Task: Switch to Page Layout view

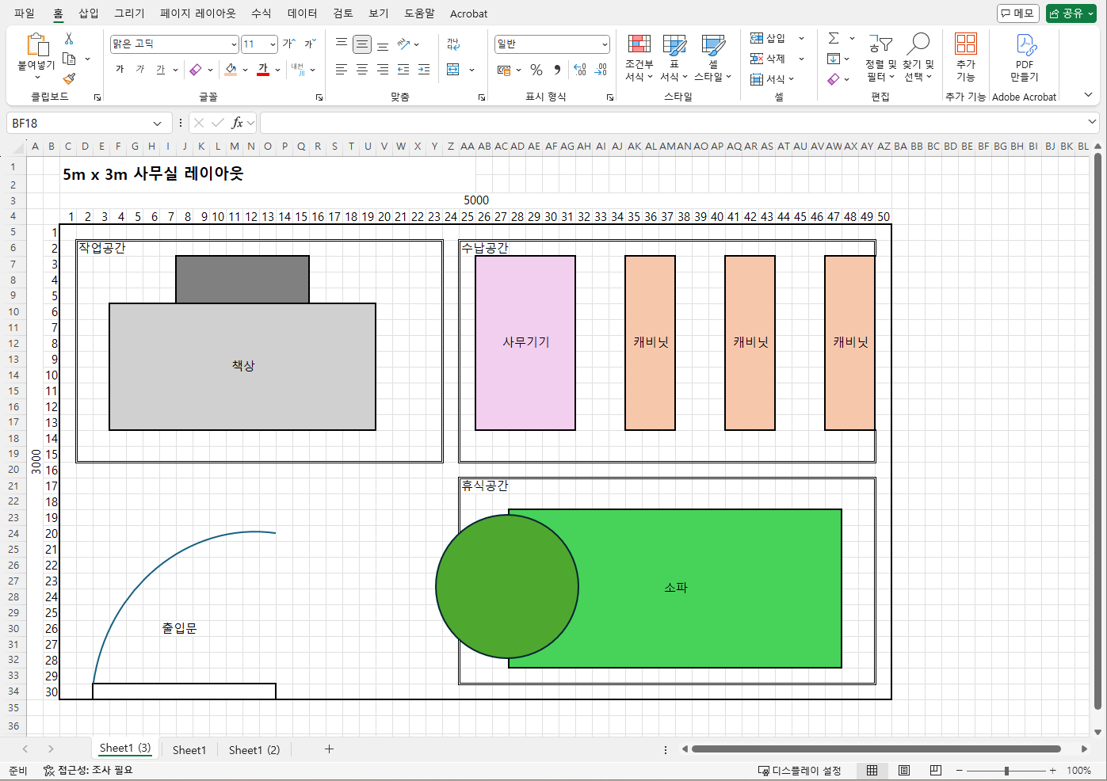Action: pyautogui.click(x=904, y=771)
